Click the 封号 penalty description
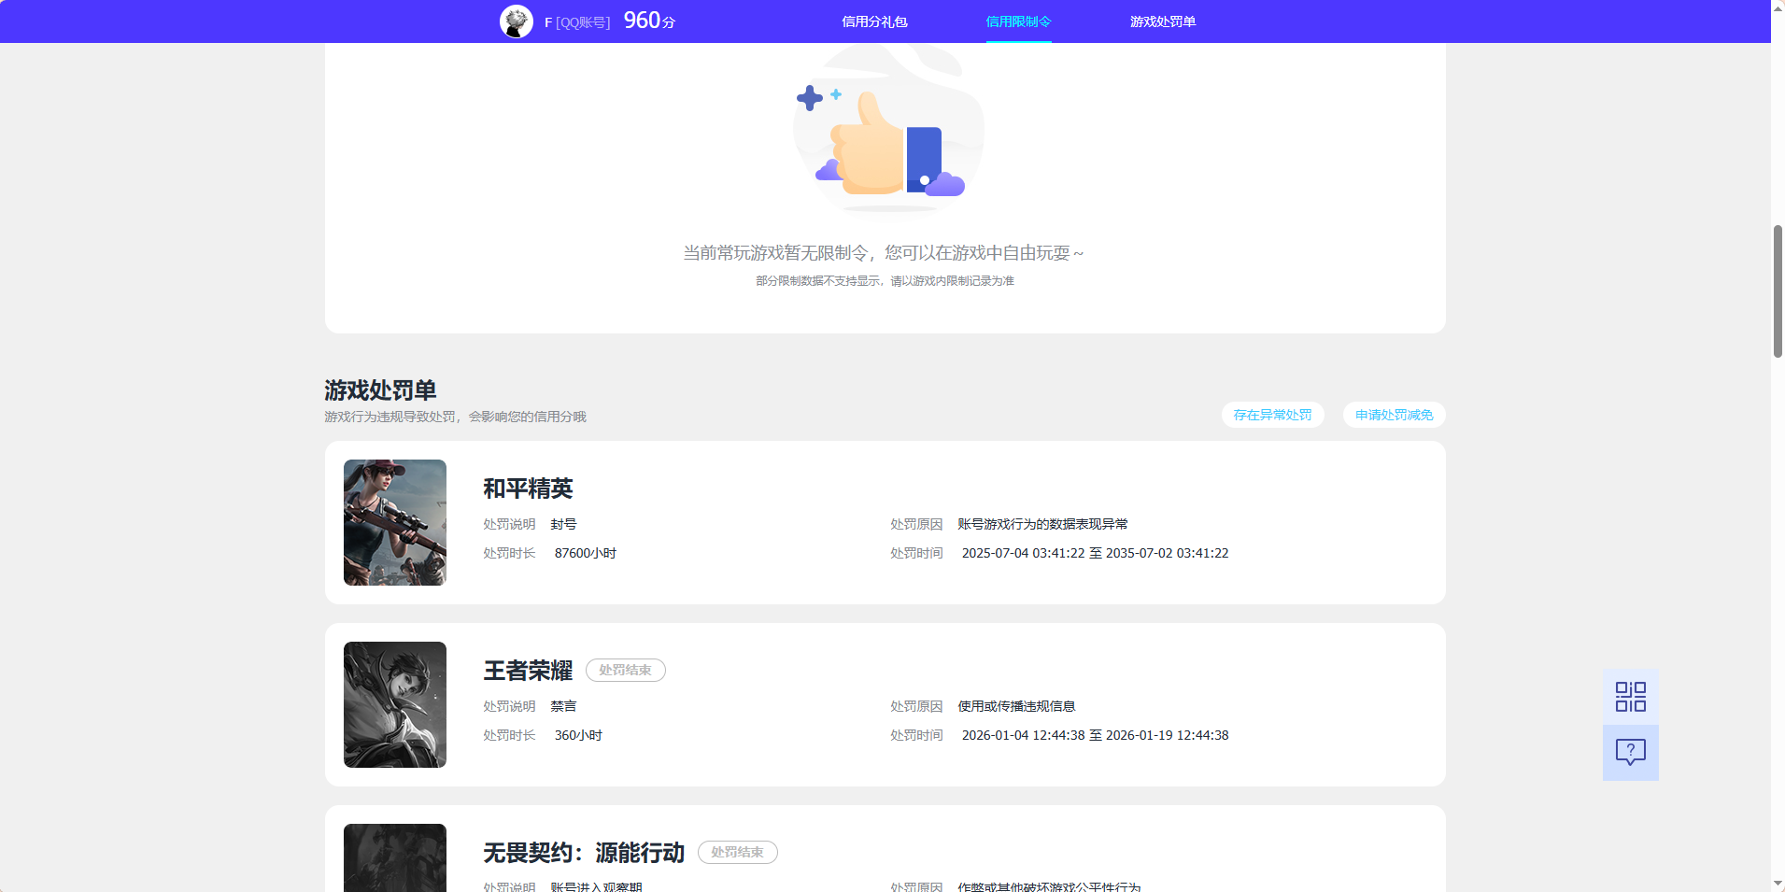Image resolution: width=1785 pixels, height=892 pixels. pos(563,524)
